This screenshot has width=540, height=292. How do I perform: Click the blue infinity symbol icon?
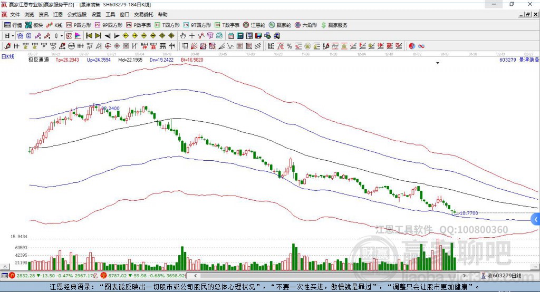[421, 46]
